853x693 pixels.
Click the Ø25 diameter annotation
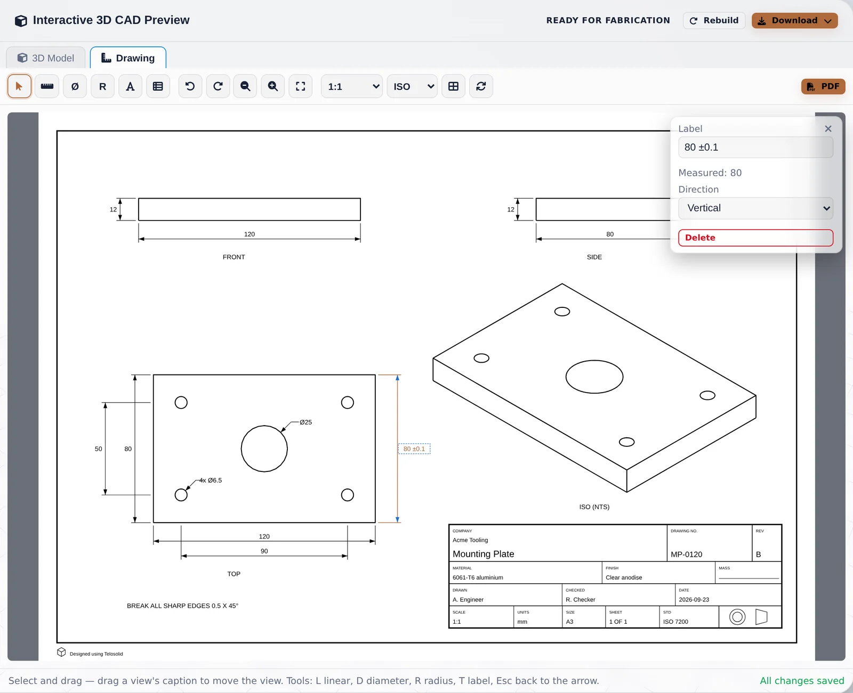coord(305,422)
